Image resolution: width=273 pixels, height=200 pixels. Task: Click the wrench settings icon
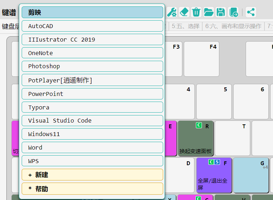172,12
